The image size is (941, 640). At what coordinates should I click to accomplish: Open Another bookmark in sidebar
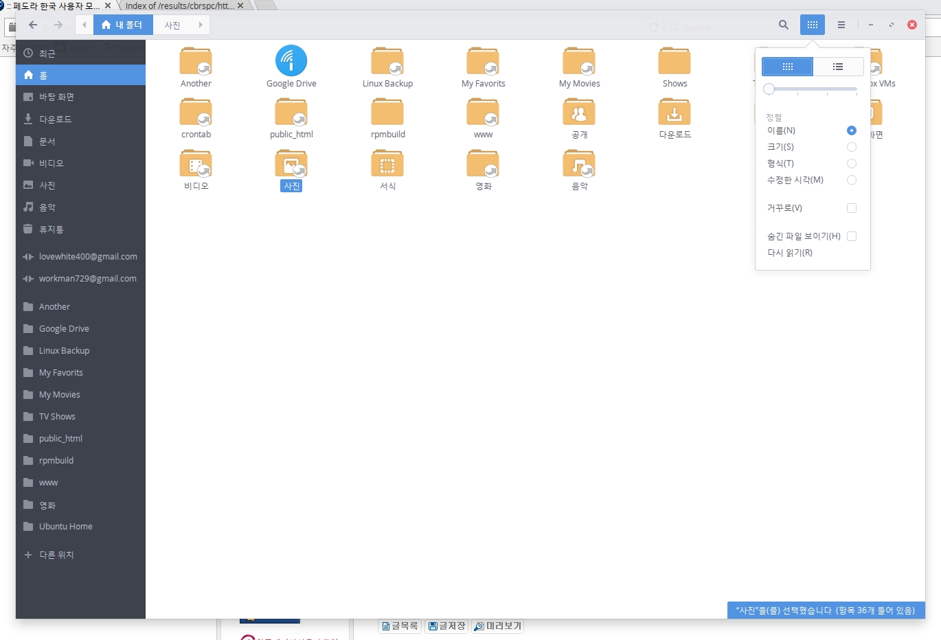80,306
